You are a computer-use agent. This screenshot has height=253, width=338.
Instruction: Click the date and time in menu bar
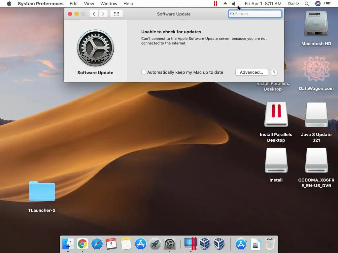pyautogui.click(x=263, y=4)
